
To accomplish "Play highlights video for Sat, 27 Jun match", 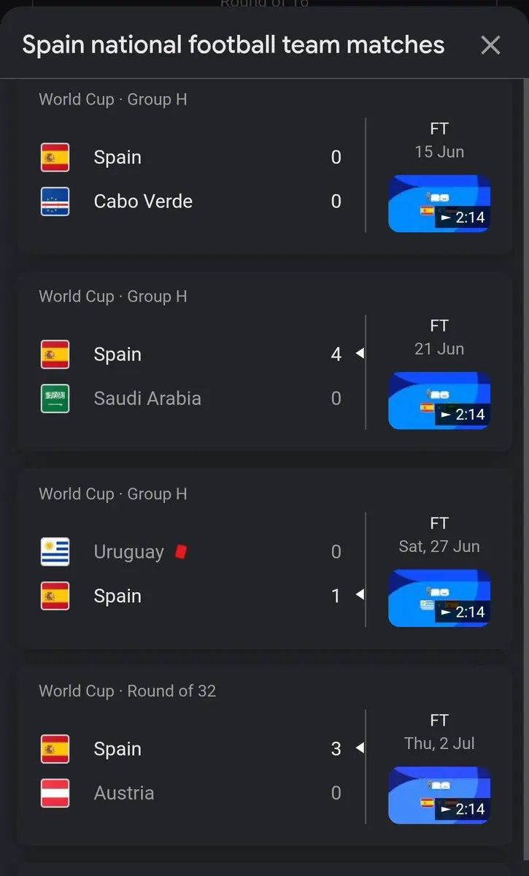I will (439, 598).
